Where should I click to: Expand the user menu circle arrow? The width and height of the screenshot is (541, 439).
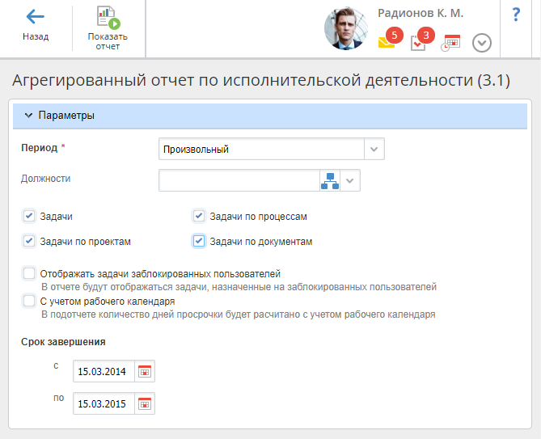[482, 43]
